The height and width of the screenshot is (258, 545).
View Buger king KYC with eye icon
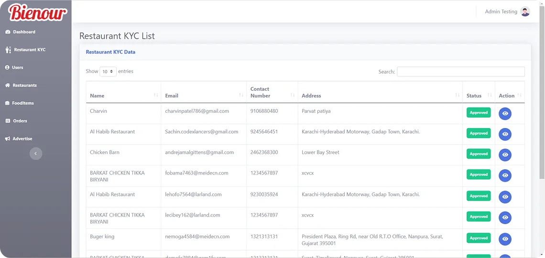click(505, 239)
